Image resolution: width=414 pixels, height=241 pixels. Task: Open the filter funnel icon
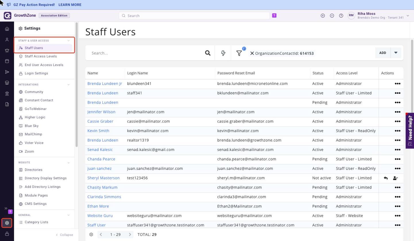[239, 53]
